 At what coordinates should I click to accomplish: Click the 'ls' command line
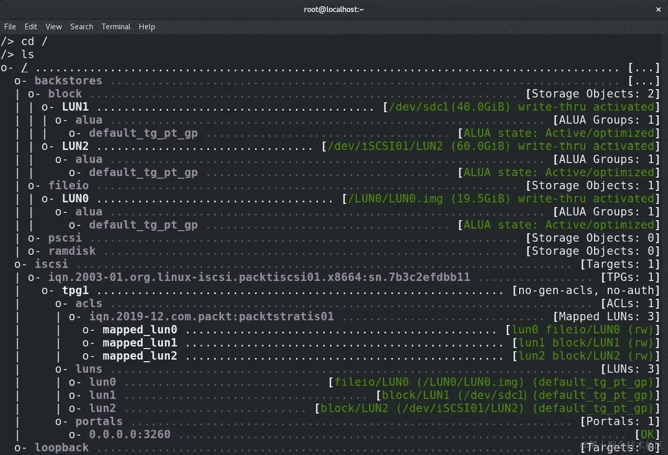pos(28,55)
